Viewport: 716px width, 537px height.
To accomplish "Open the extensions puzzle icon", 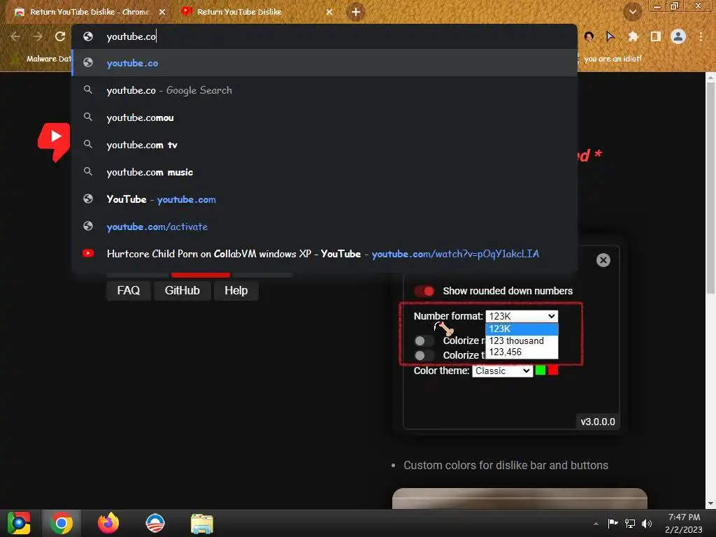I will pos(633,36).
